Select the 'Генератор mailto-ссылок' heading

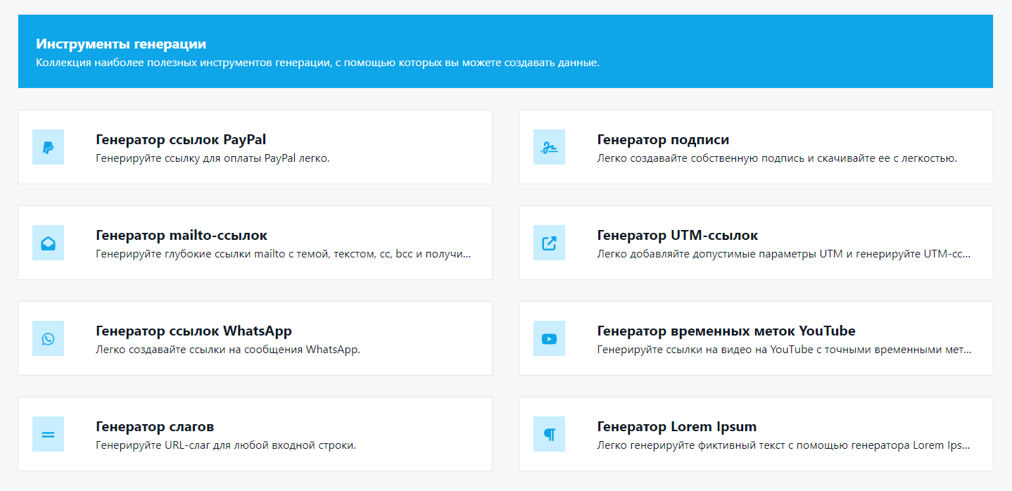point(182,235)
